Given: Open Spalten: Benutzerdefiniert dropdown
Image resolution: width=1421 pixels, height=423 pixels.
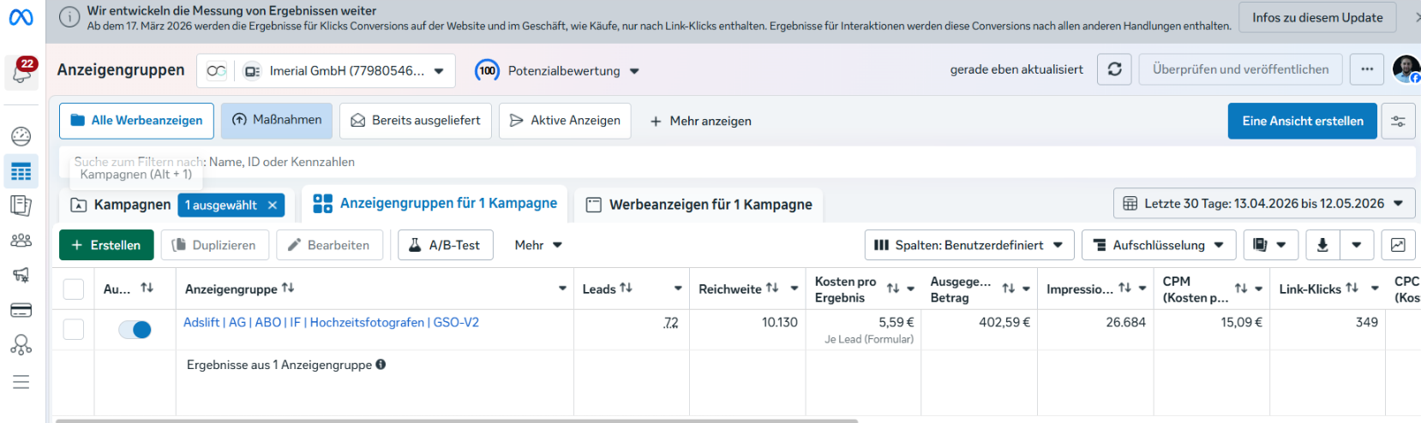Looking at the screenshot, I should 968,245.
